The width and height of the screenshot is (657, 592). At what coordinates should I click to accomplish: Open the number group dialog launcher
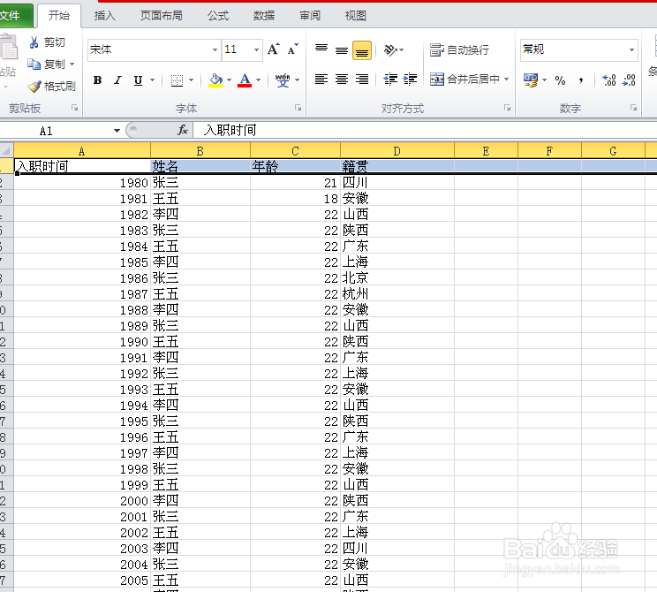(x=633, y=108)
